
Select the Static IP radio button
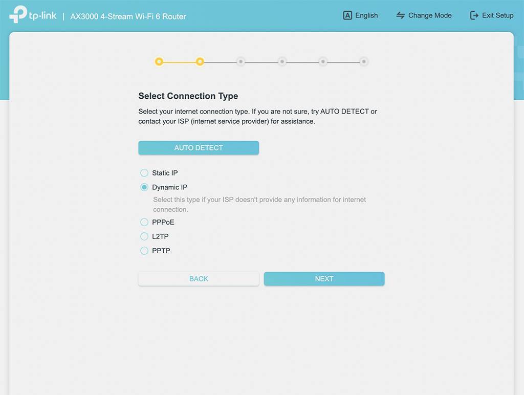[144, 173]
